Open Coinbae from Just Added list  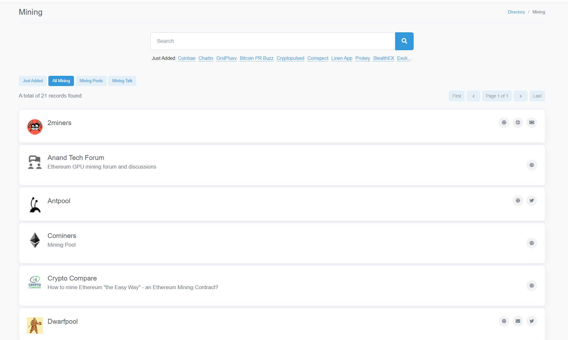(187, 58)
